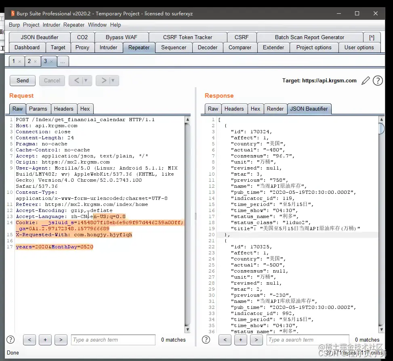Open the Batch Scan Report Generator tab
This screenshot has width=393, height=361.
click(x=309, y=37)
